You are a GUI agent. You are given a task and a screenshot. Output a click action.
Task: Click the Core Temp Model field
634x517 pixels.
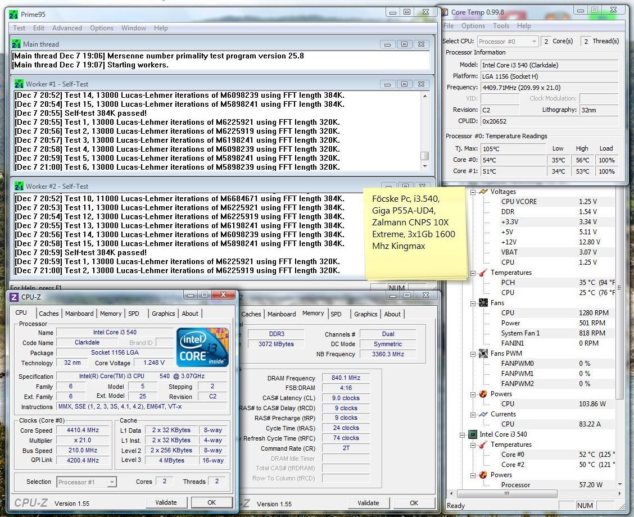pyautogui.click(x=549, y=65)
